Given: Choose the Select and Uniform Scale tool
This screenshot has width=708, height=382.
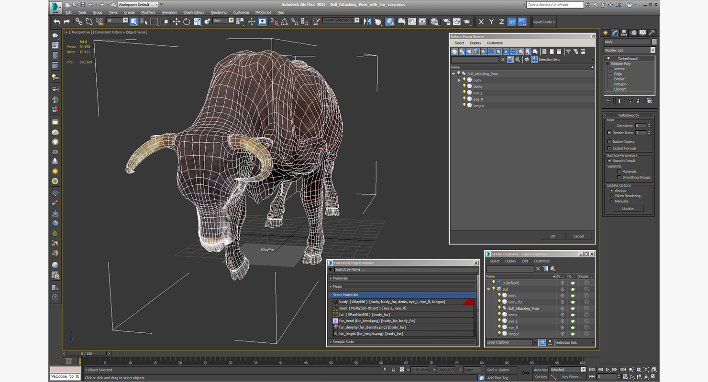Looking at the screenshot, I should (197, 21).
